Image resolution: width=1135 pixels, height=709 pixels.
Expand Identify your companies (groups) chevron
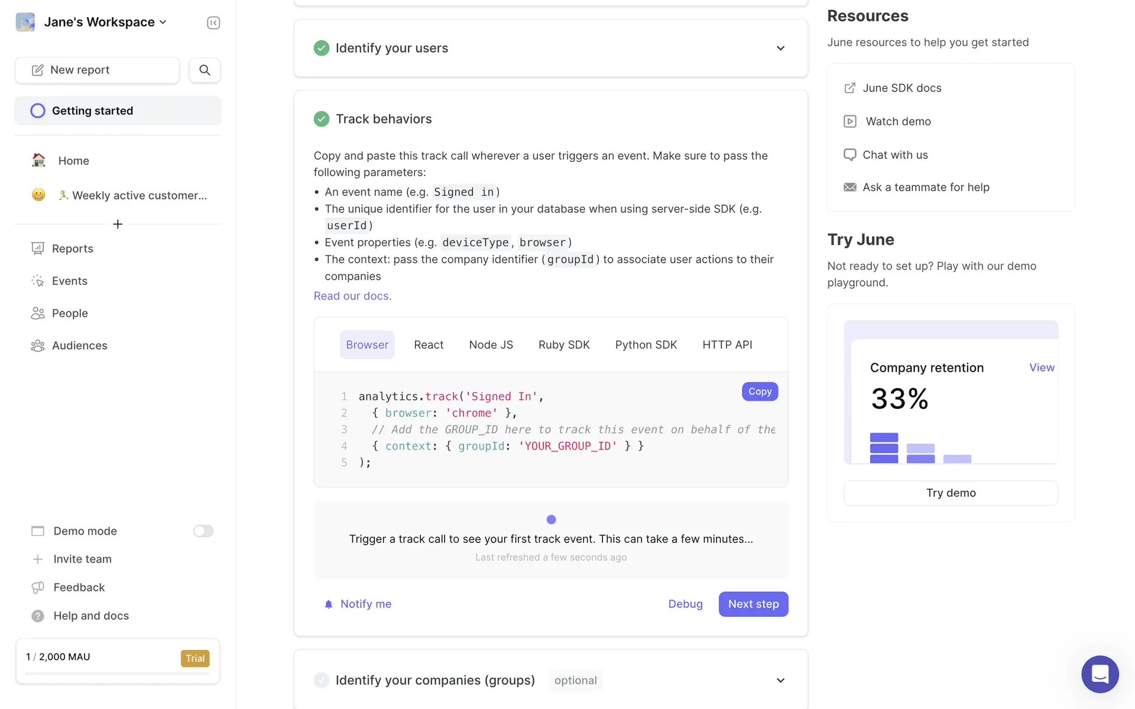pos(780,681)
